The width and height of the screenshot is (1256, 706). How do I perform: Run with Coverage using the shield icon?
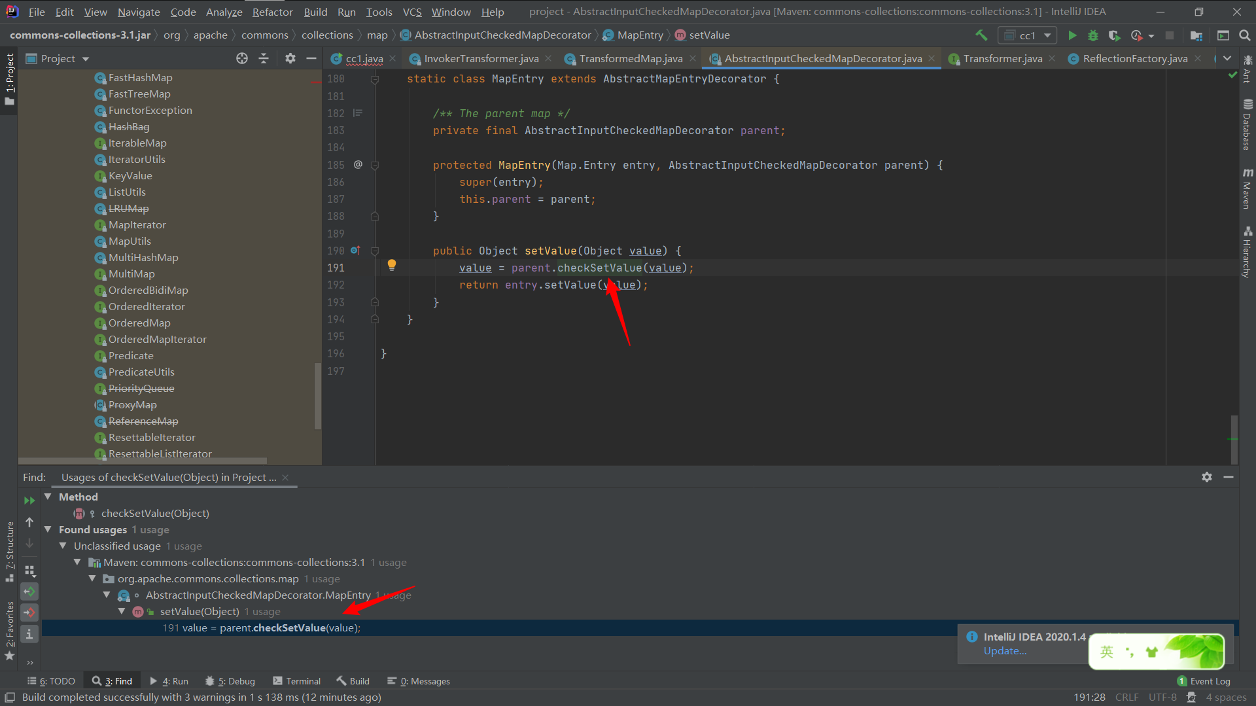1115,35
